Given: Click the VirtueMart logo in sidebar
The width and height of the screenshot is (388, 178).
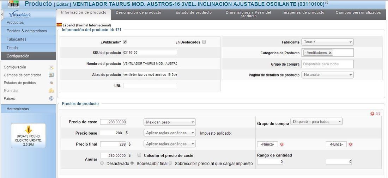Looking at the screenshot, I should tap(20, 14).
